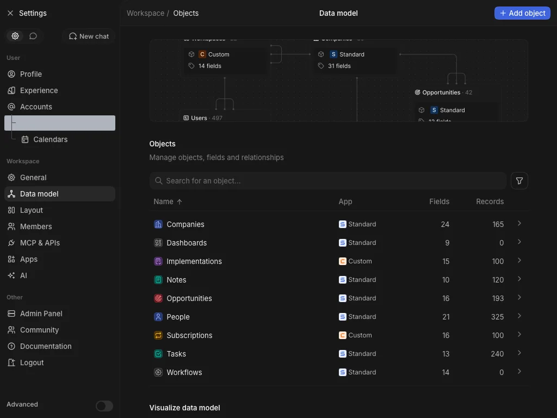
Task: Click the "14 fields" label in diagram
Action: tap(209, 66)
